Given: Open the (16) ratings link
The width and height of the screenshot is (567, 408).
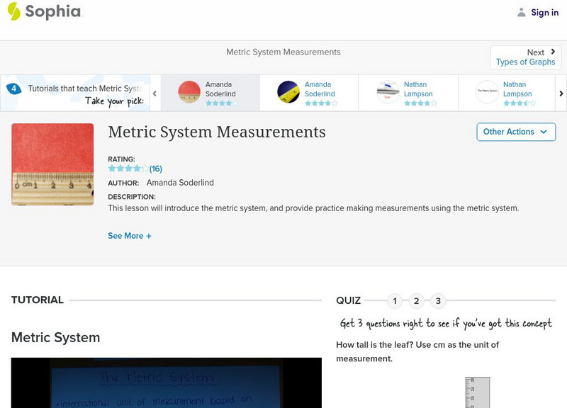Looking at the screenshot, I should 153,169.
